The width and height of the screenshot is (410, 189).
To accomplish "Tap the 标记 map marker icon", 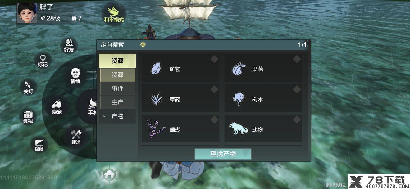I will [43, 61].
